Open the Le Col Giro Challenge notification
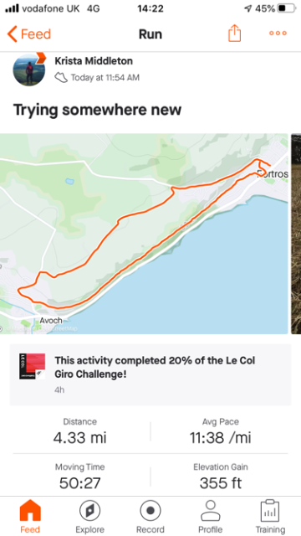 (x=150, y=374)
